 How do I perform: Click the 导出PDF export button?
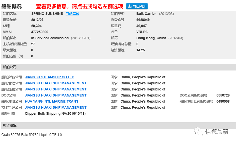click(137, 6)
